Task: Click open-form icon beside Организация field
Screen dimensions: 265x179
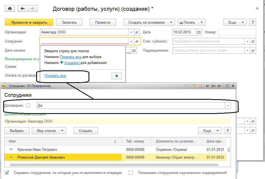Action: tap(137, 32)
